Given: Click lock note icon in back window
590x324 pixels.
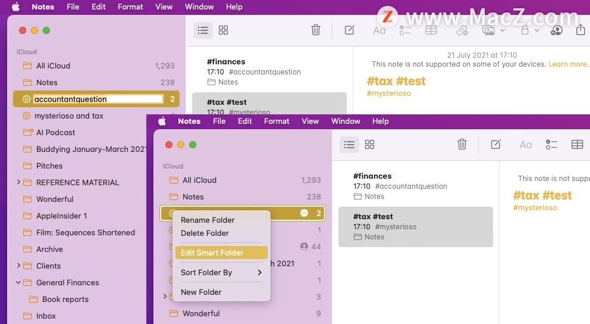Looking at the screenshot, I should click(525, 30).
